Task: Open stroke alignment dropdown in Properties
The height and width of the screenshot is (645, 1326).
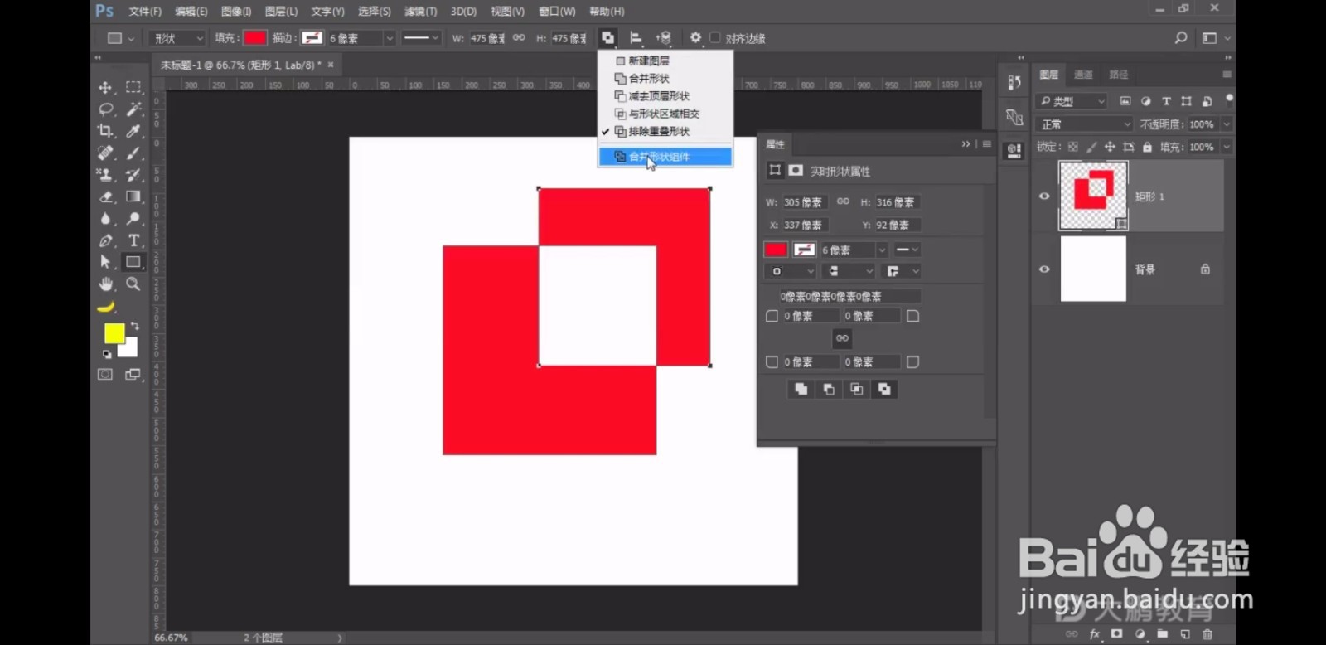Action: [791, 271]
